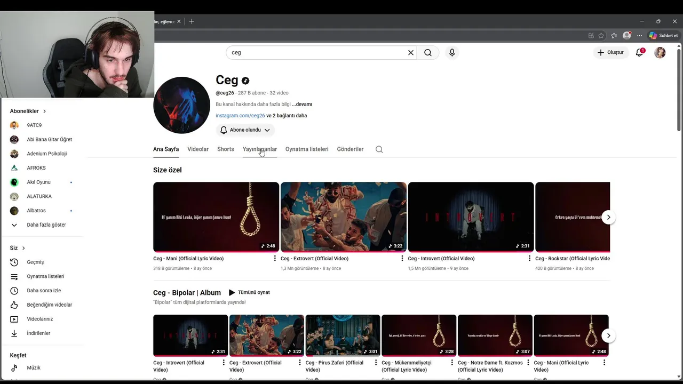Open options for Ceg - Pirus Zaferi video
Image resolution: width=683 pixels, height=384 pixels.
coord(376,363)
